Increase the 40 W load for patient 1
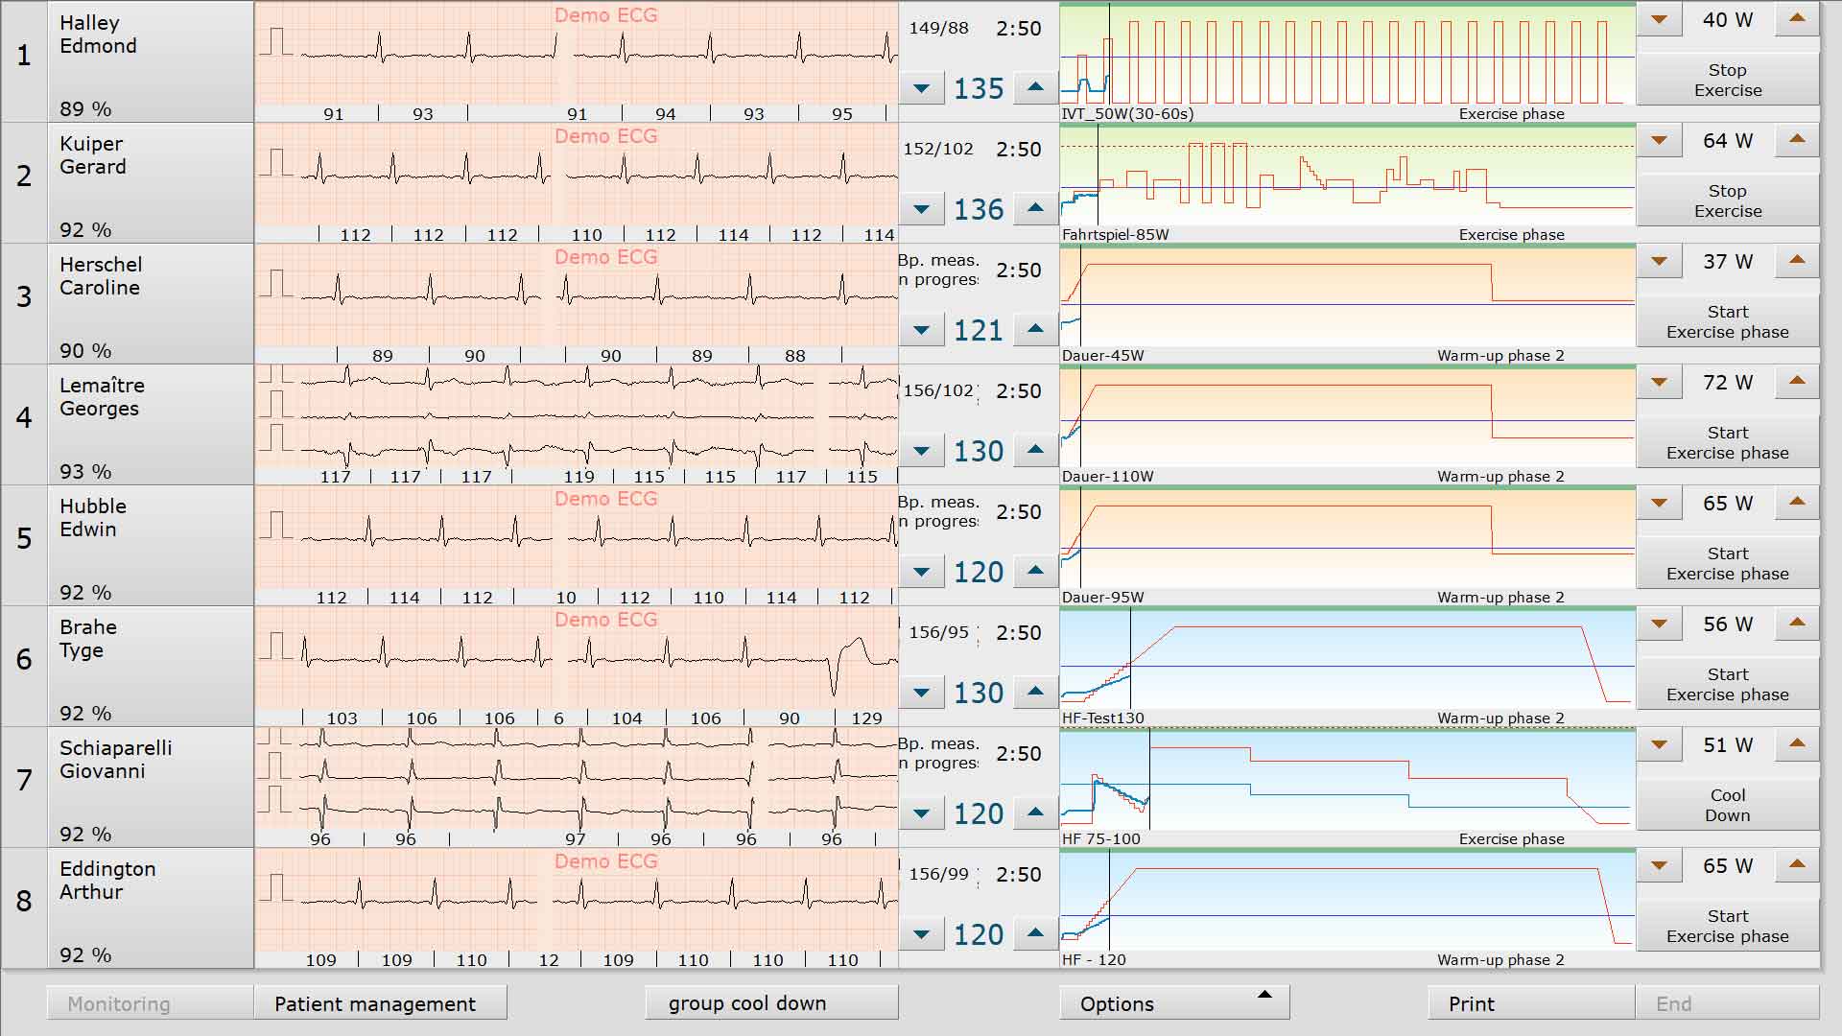Image resolution: width=1842 pixels, height=1036 pixels. pos(1797,20)
